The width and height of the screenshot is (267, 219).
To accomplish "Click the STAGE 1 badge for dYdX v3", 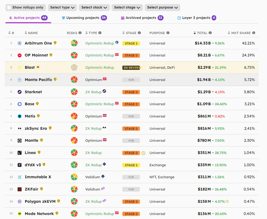I will tap(131, 165).
